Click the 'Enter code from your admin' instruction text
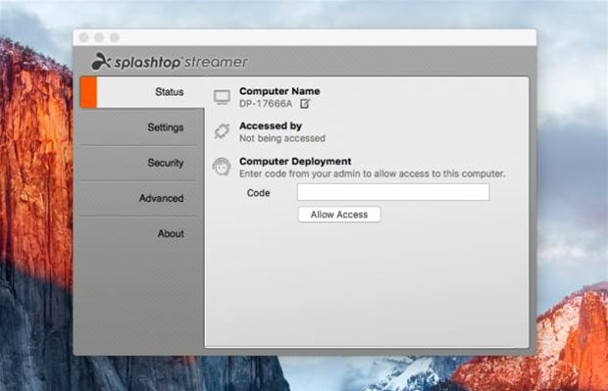Image resolution: width=608 pixels, height=391 pixels. click(x=373, y=173)
